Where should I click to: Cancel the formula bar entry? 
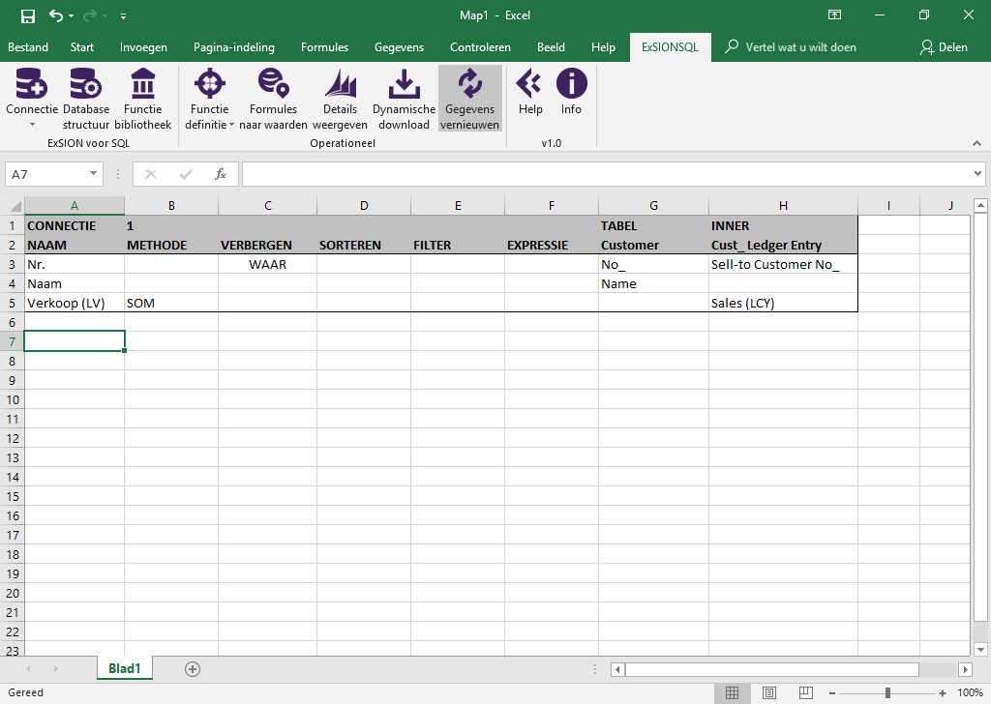pos(151,174)
